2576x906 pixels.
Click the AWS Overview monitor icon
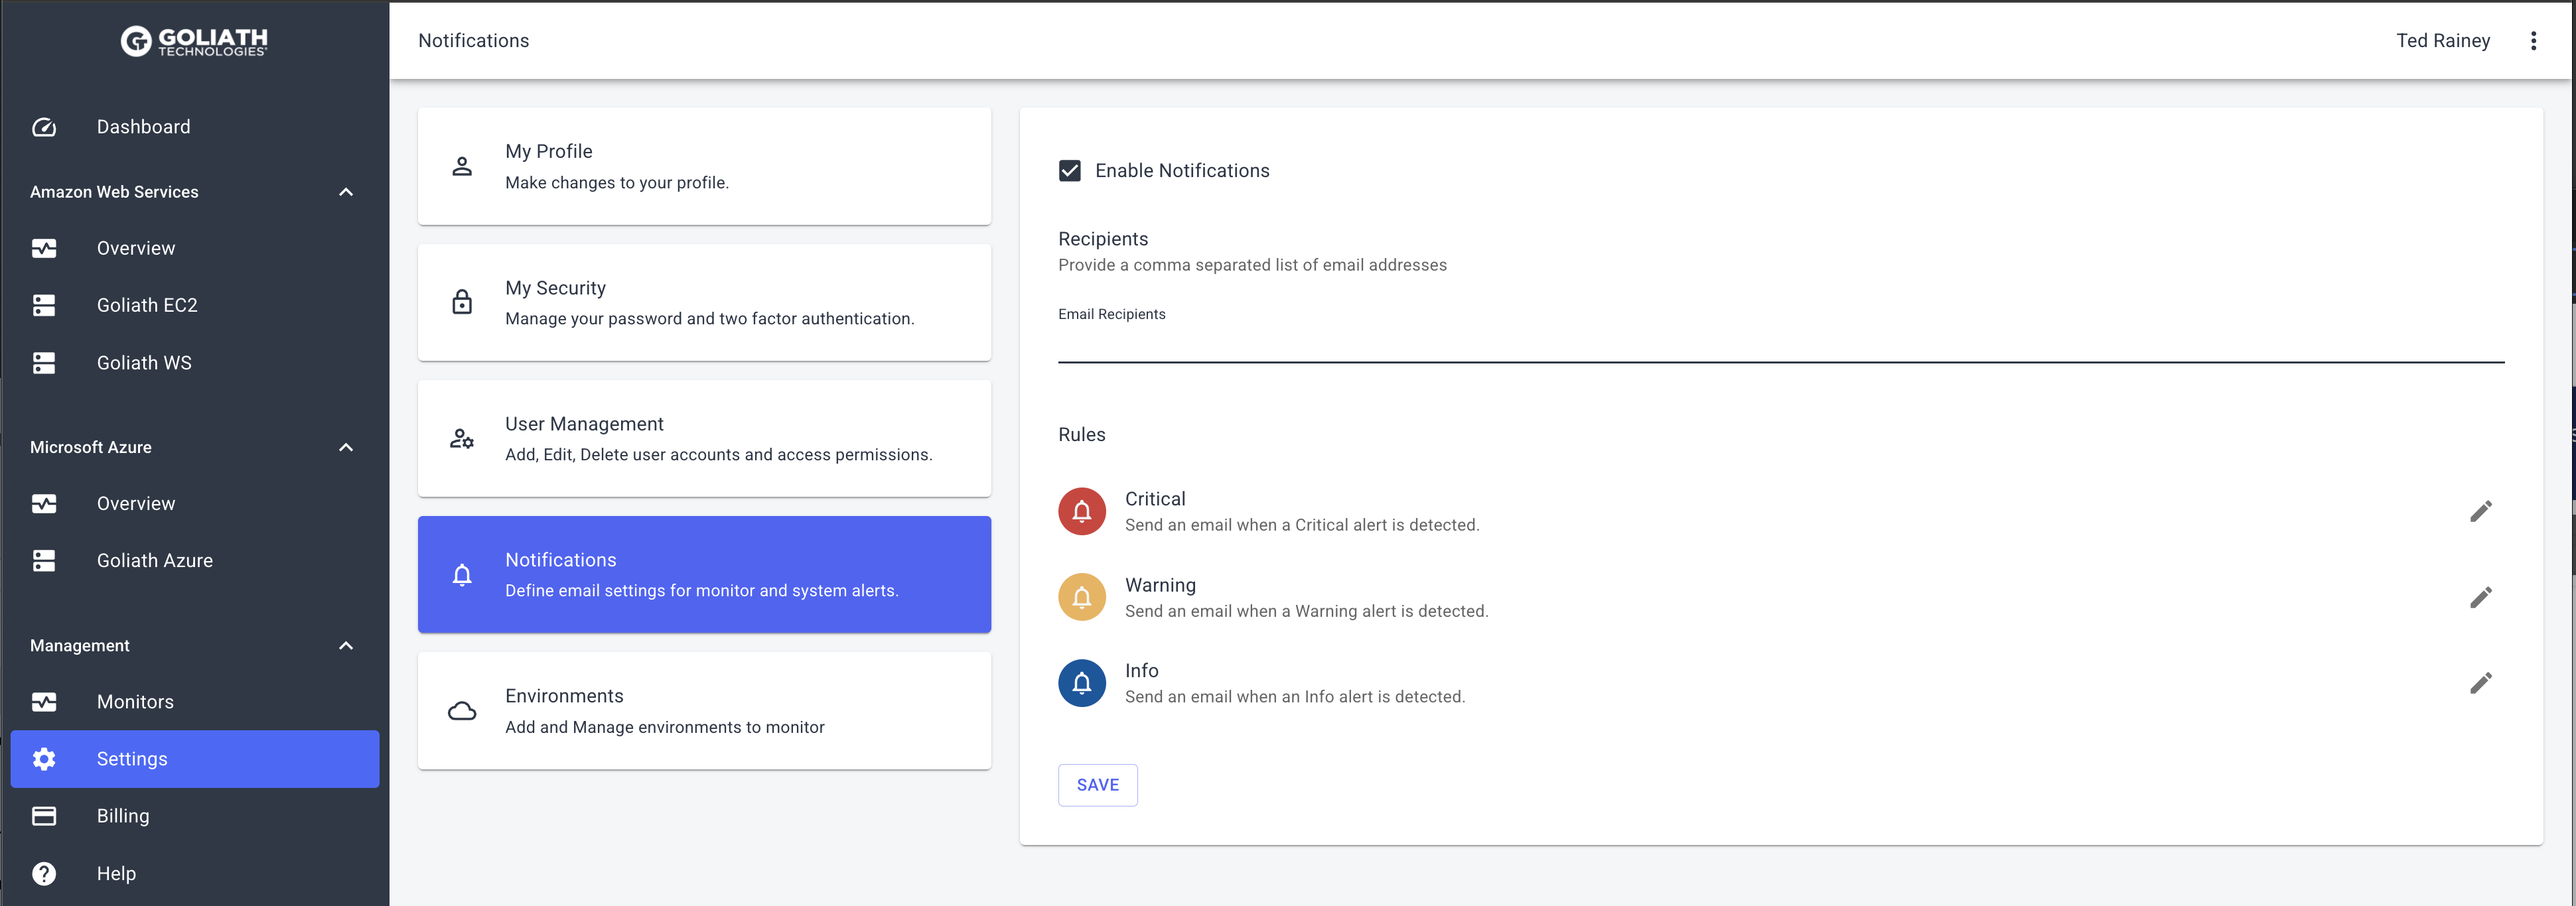(44, 248)
